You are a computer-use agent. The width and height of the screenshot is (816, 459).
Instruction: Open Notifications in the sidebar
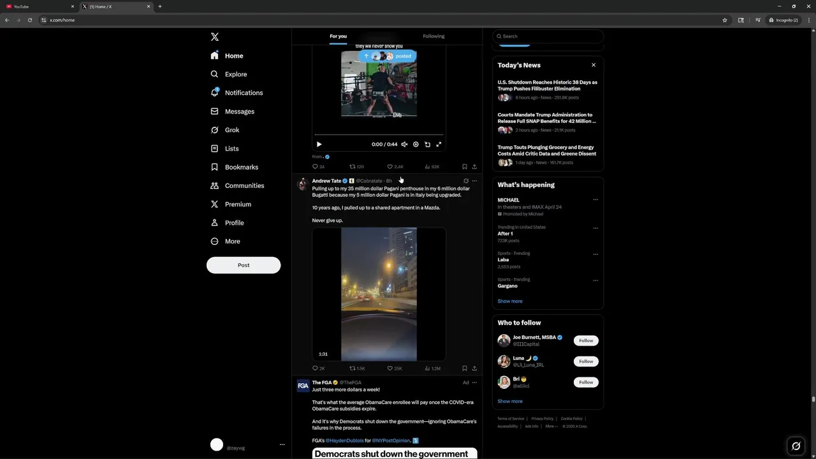click(237, 92)
